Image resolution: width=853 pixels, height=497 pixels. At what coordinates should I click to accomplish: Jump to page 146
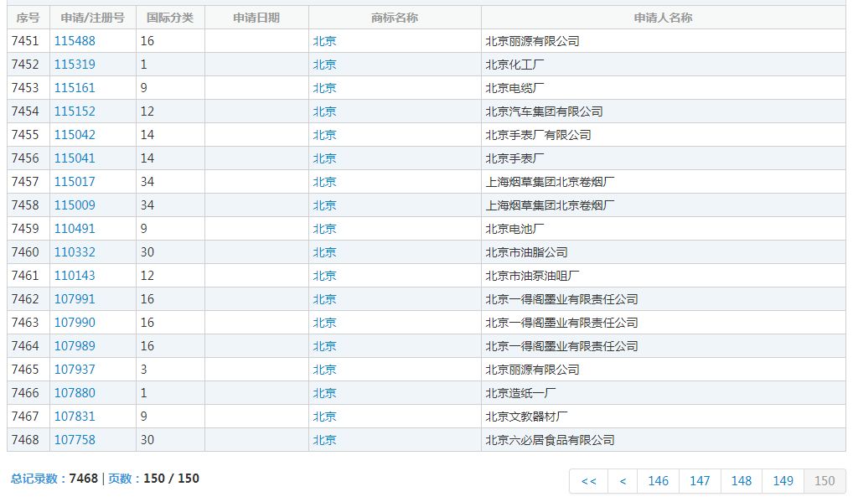click(659, 481)
